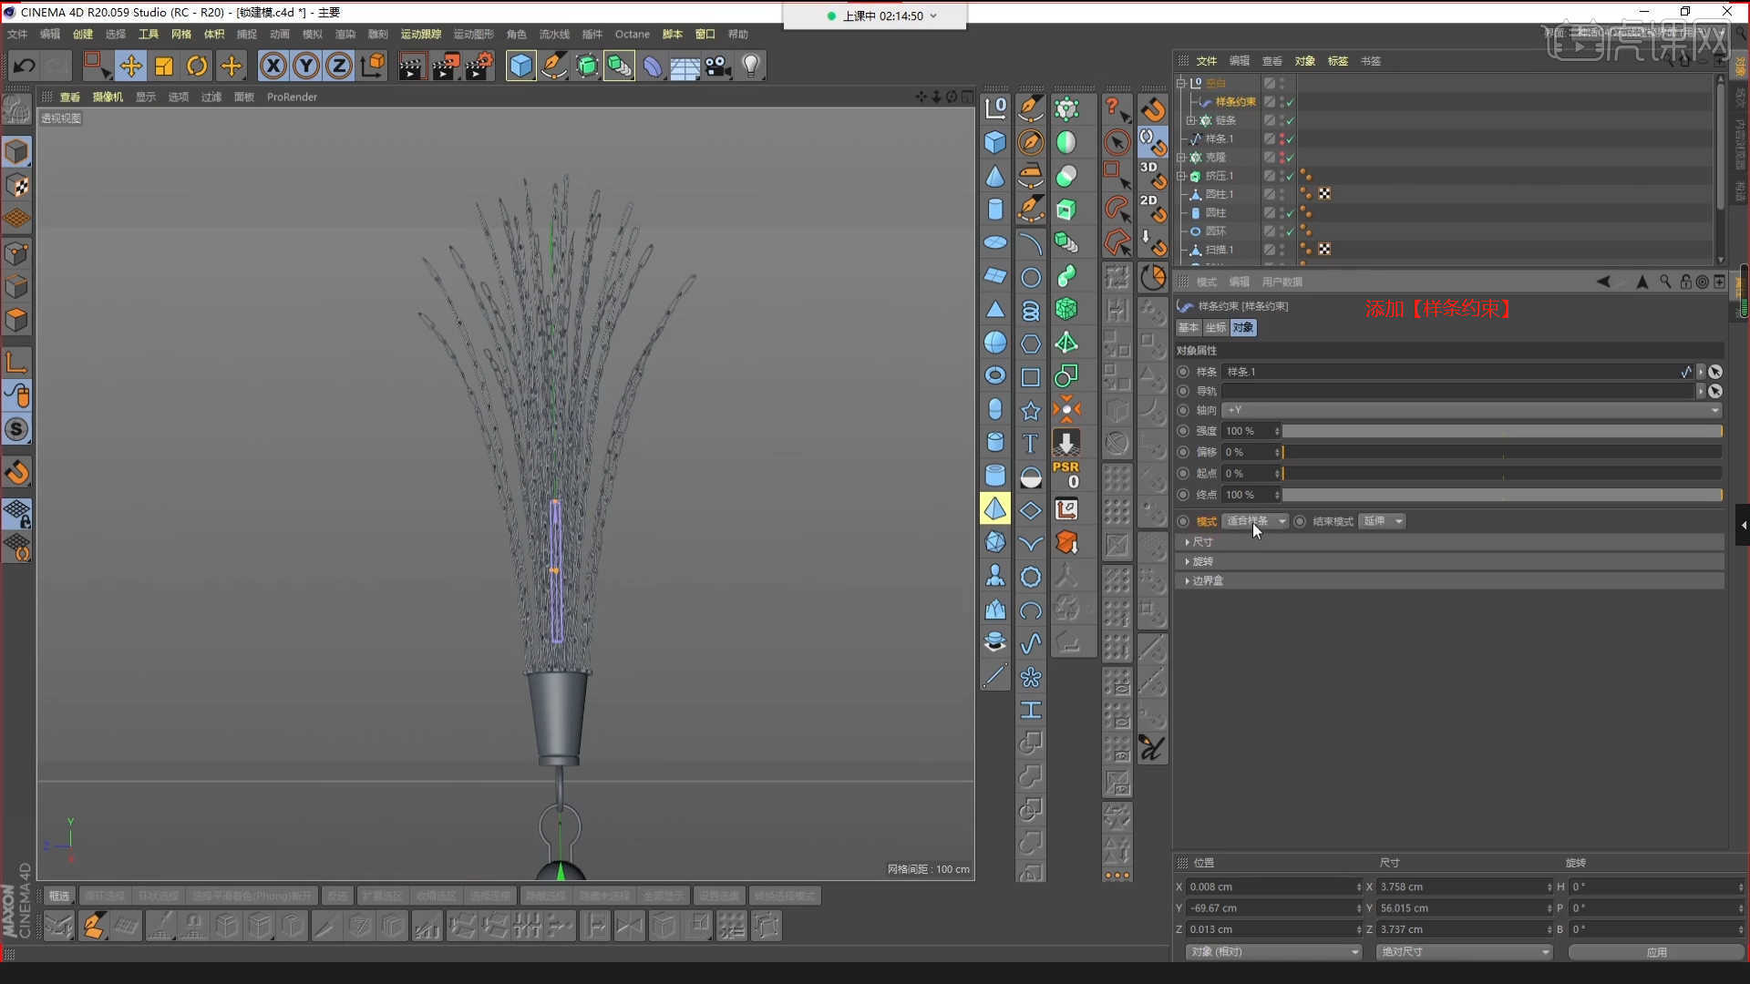This screenshot has height=984, width=1750.
Task: Open the 运动跟踪 menu
Action: [x=421, y=35]
